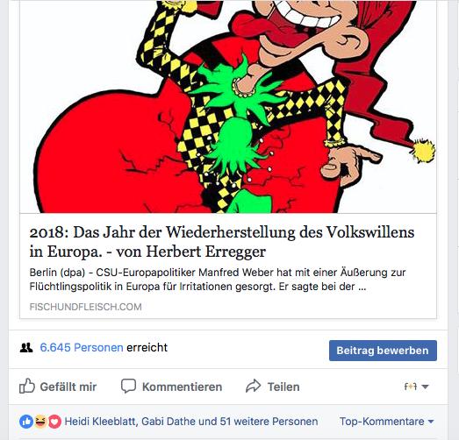
Task: Click the dropdown arrow next to Top-Kommentare
Action: point(431,422)
